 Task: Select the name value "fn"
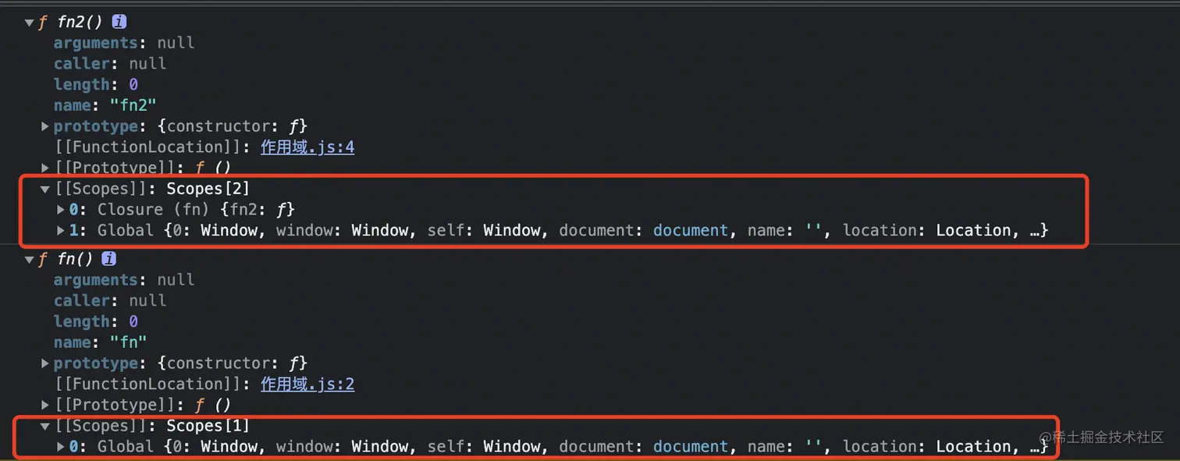coord(128,342)
